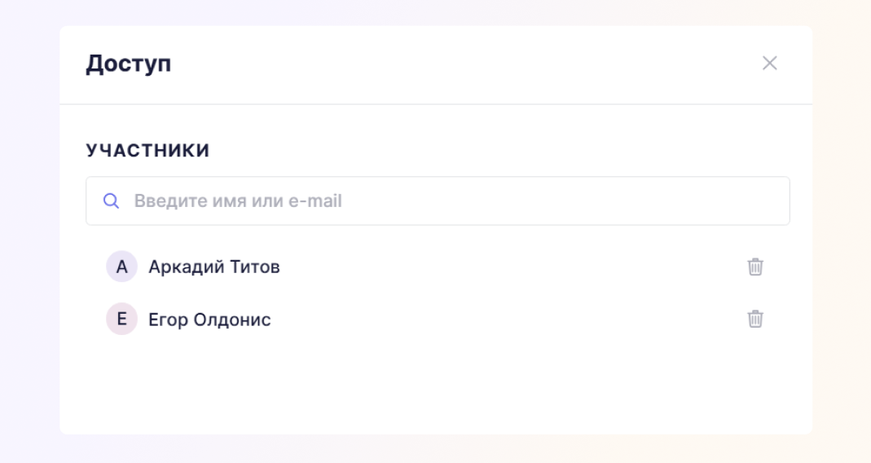Click the magnifier search icon
871x463 pixels.
(x=111, y=201)
